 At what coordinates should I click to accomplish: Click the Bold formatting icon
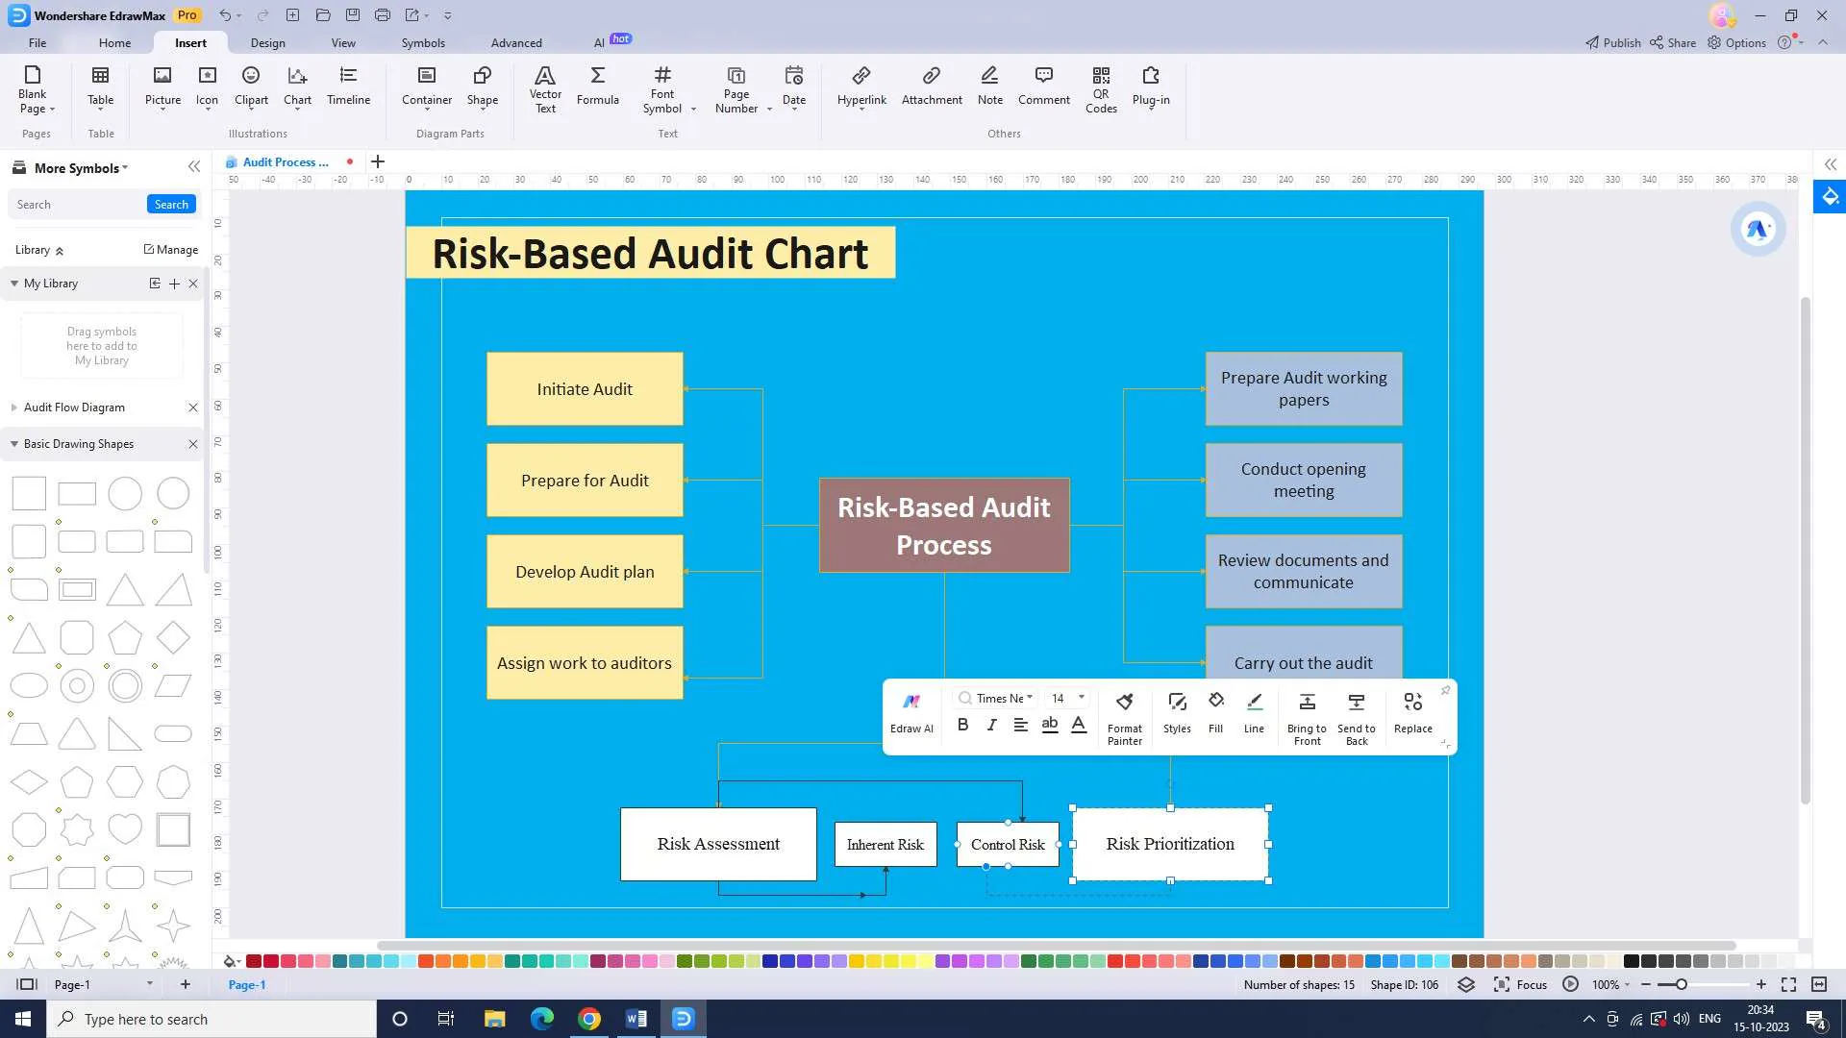963,725
